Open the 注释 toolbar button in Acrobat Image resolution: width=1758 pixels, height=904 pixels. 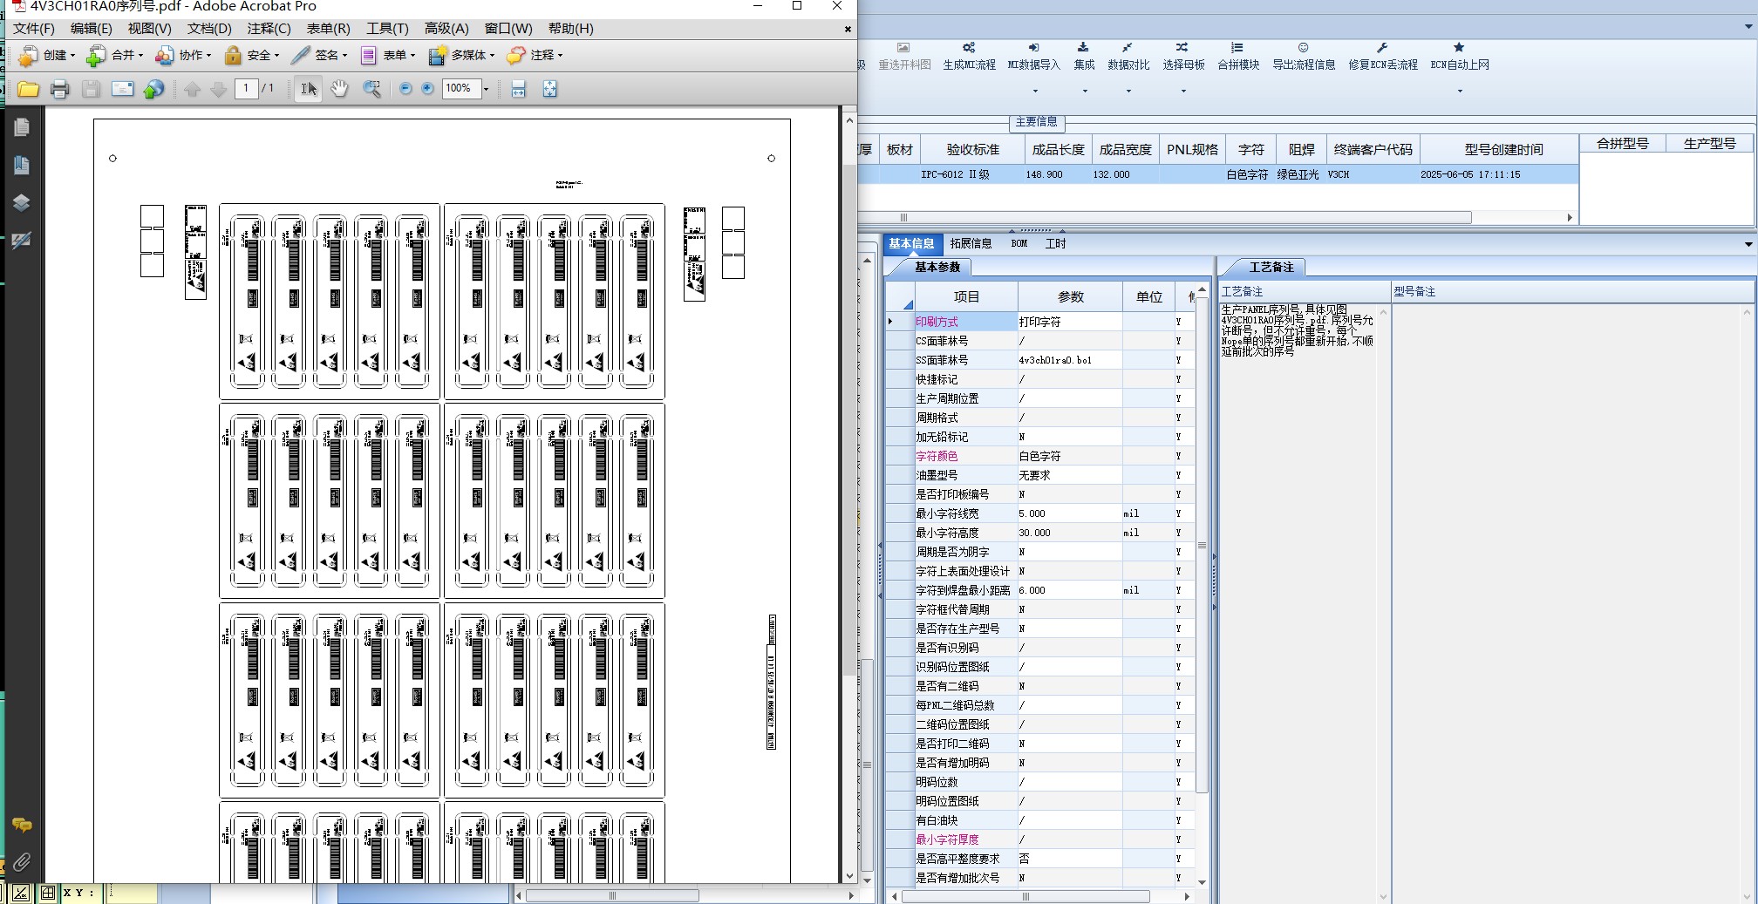[x=535, y=55]
